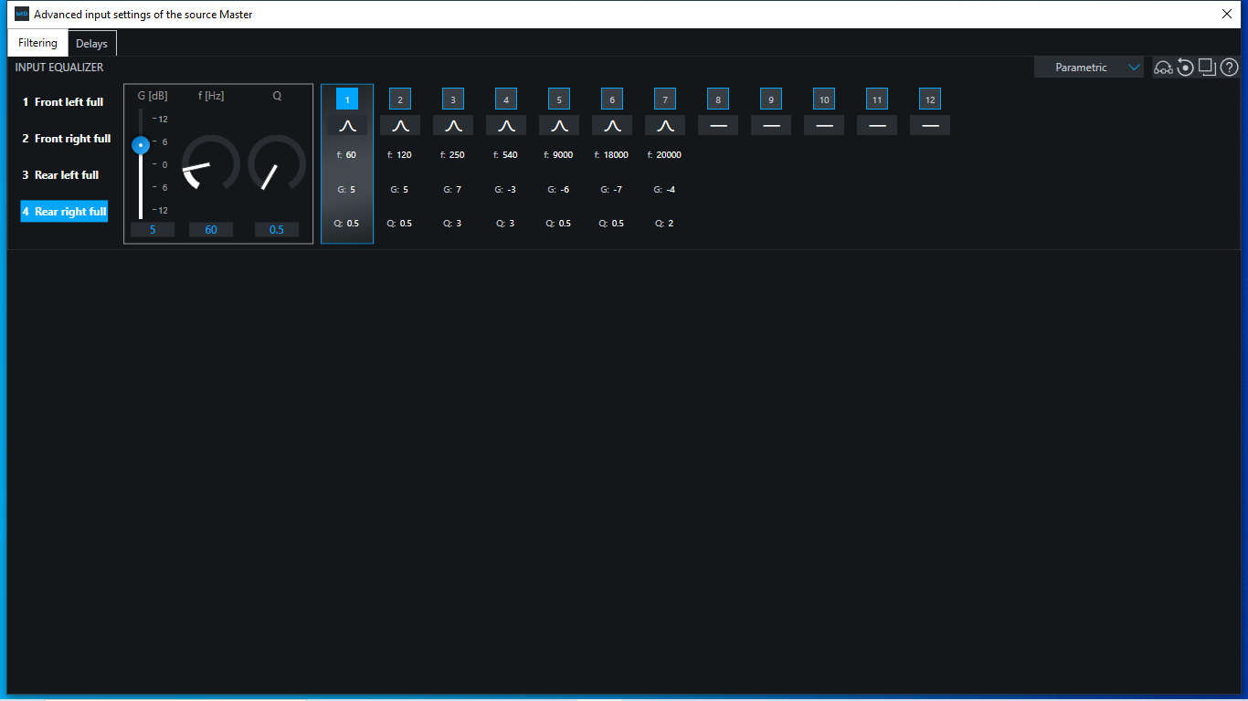Toggle equalizer band 2 number button
This screenshot has width=1248, height=701.
click(400, 99)
